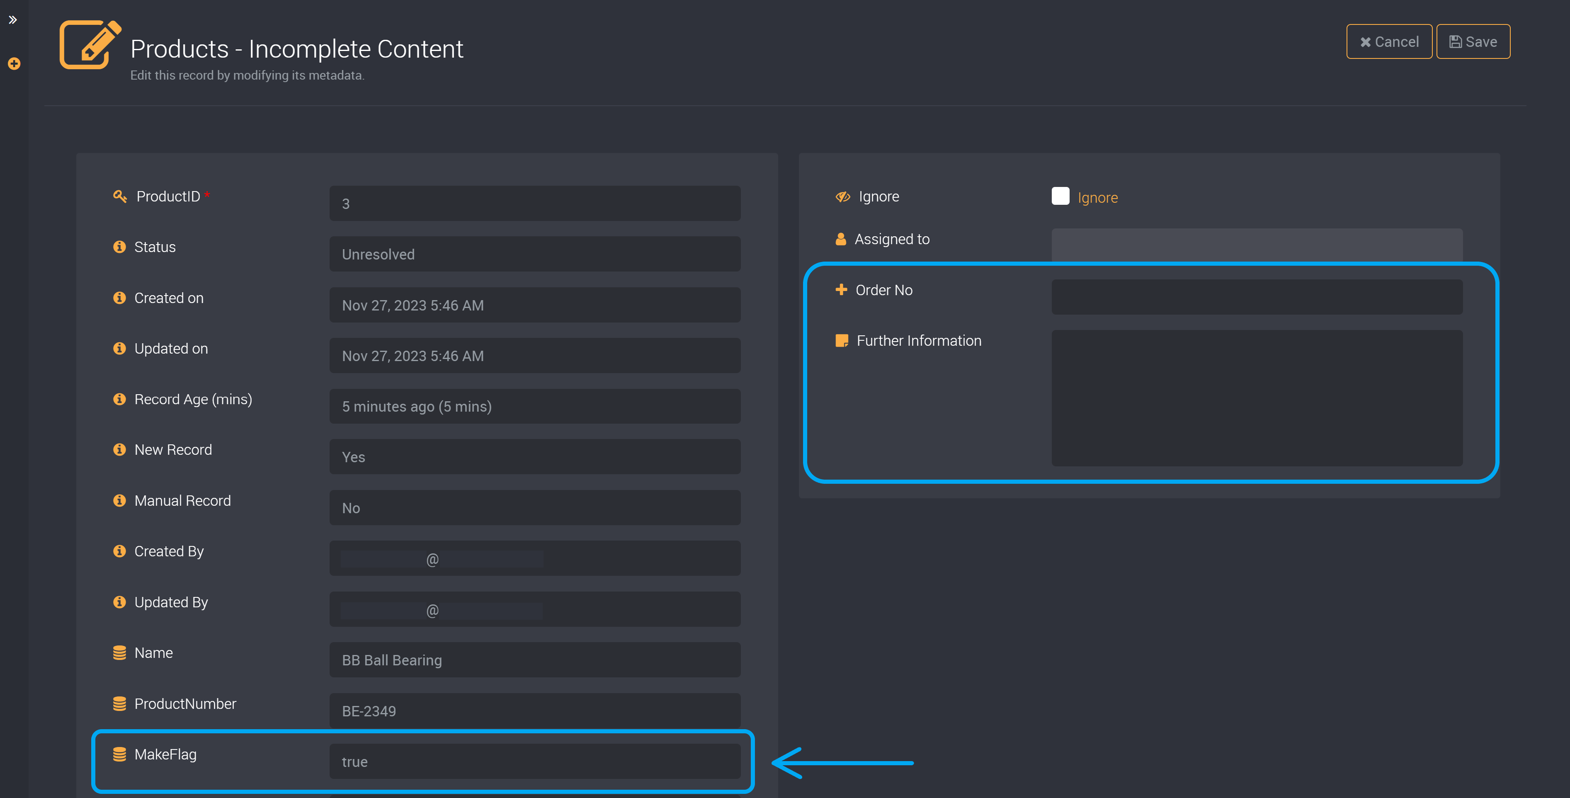Click the crossed-eye Ignore icon
Image resolution: width=1570 pixels, height=798 pixels.
tap(843, 196)
